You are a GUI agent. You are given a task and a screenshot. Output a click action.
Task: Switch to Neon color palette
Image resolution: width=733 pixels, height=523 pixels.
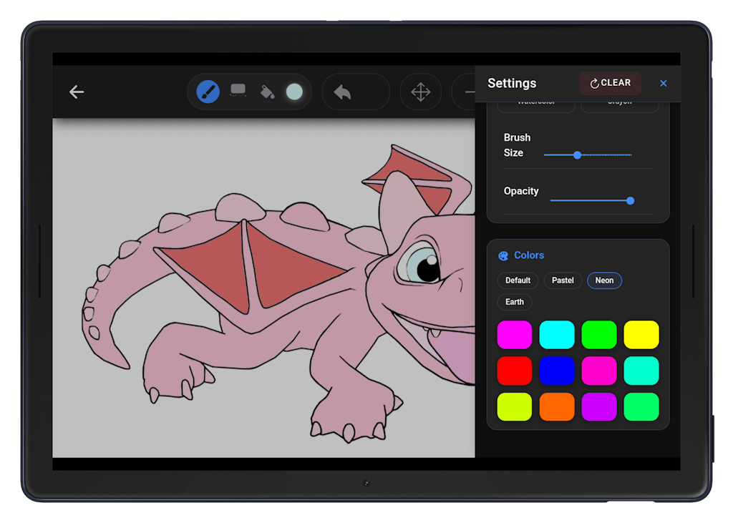(604, 280)
